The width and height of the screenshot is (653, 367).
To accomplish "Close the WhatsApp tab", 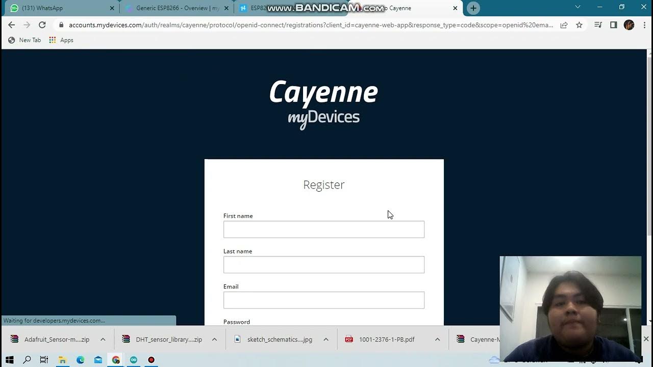I will [112, 8].
